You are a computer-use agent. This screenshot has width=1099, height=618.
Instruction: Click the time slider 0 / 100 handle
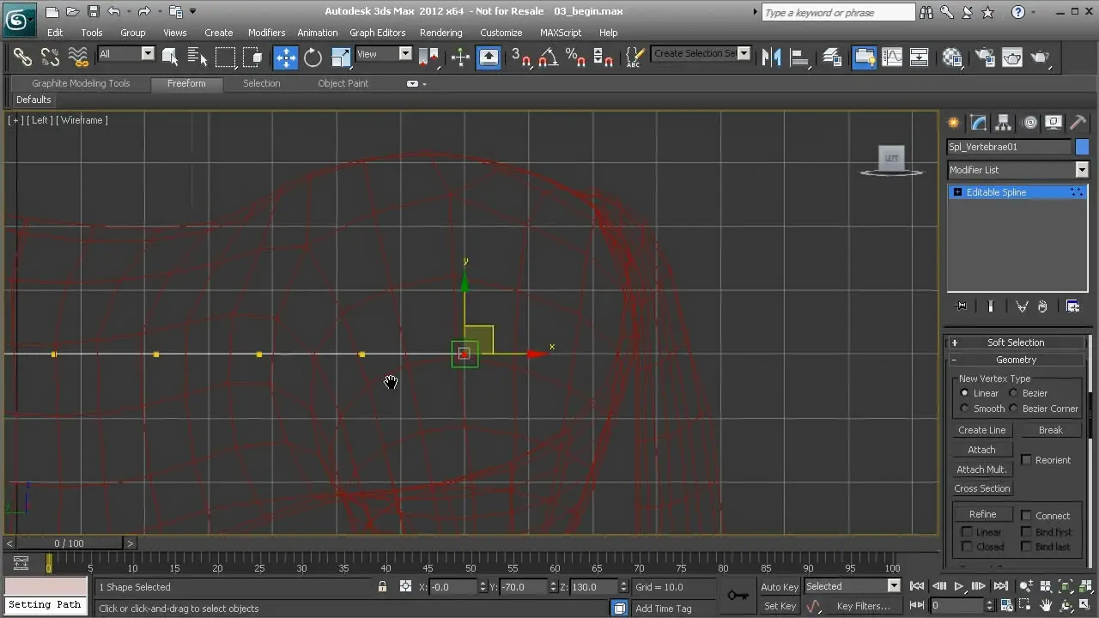coord(69,543)
